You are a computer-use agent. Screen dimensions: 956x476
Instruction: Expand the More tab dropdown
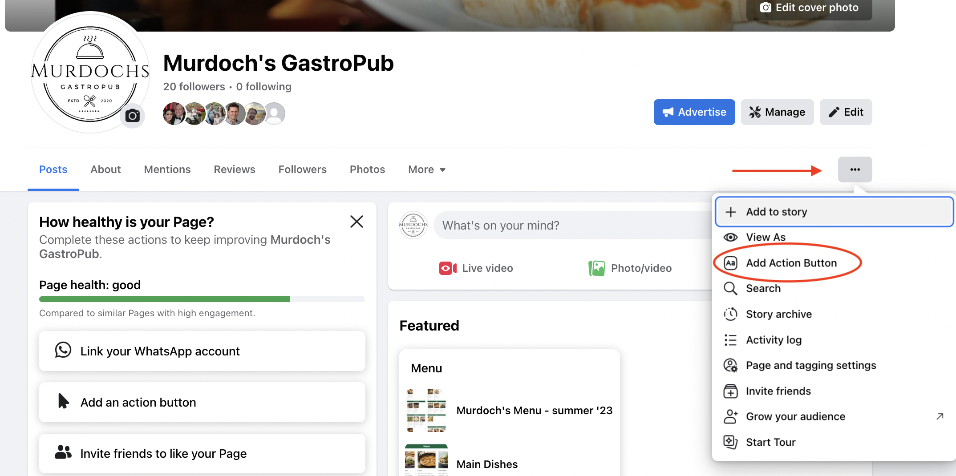point(427,169)
